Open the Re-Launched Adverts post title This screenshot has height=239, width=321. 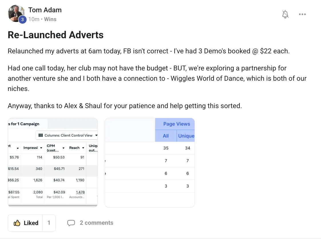[x=56, y=35]
